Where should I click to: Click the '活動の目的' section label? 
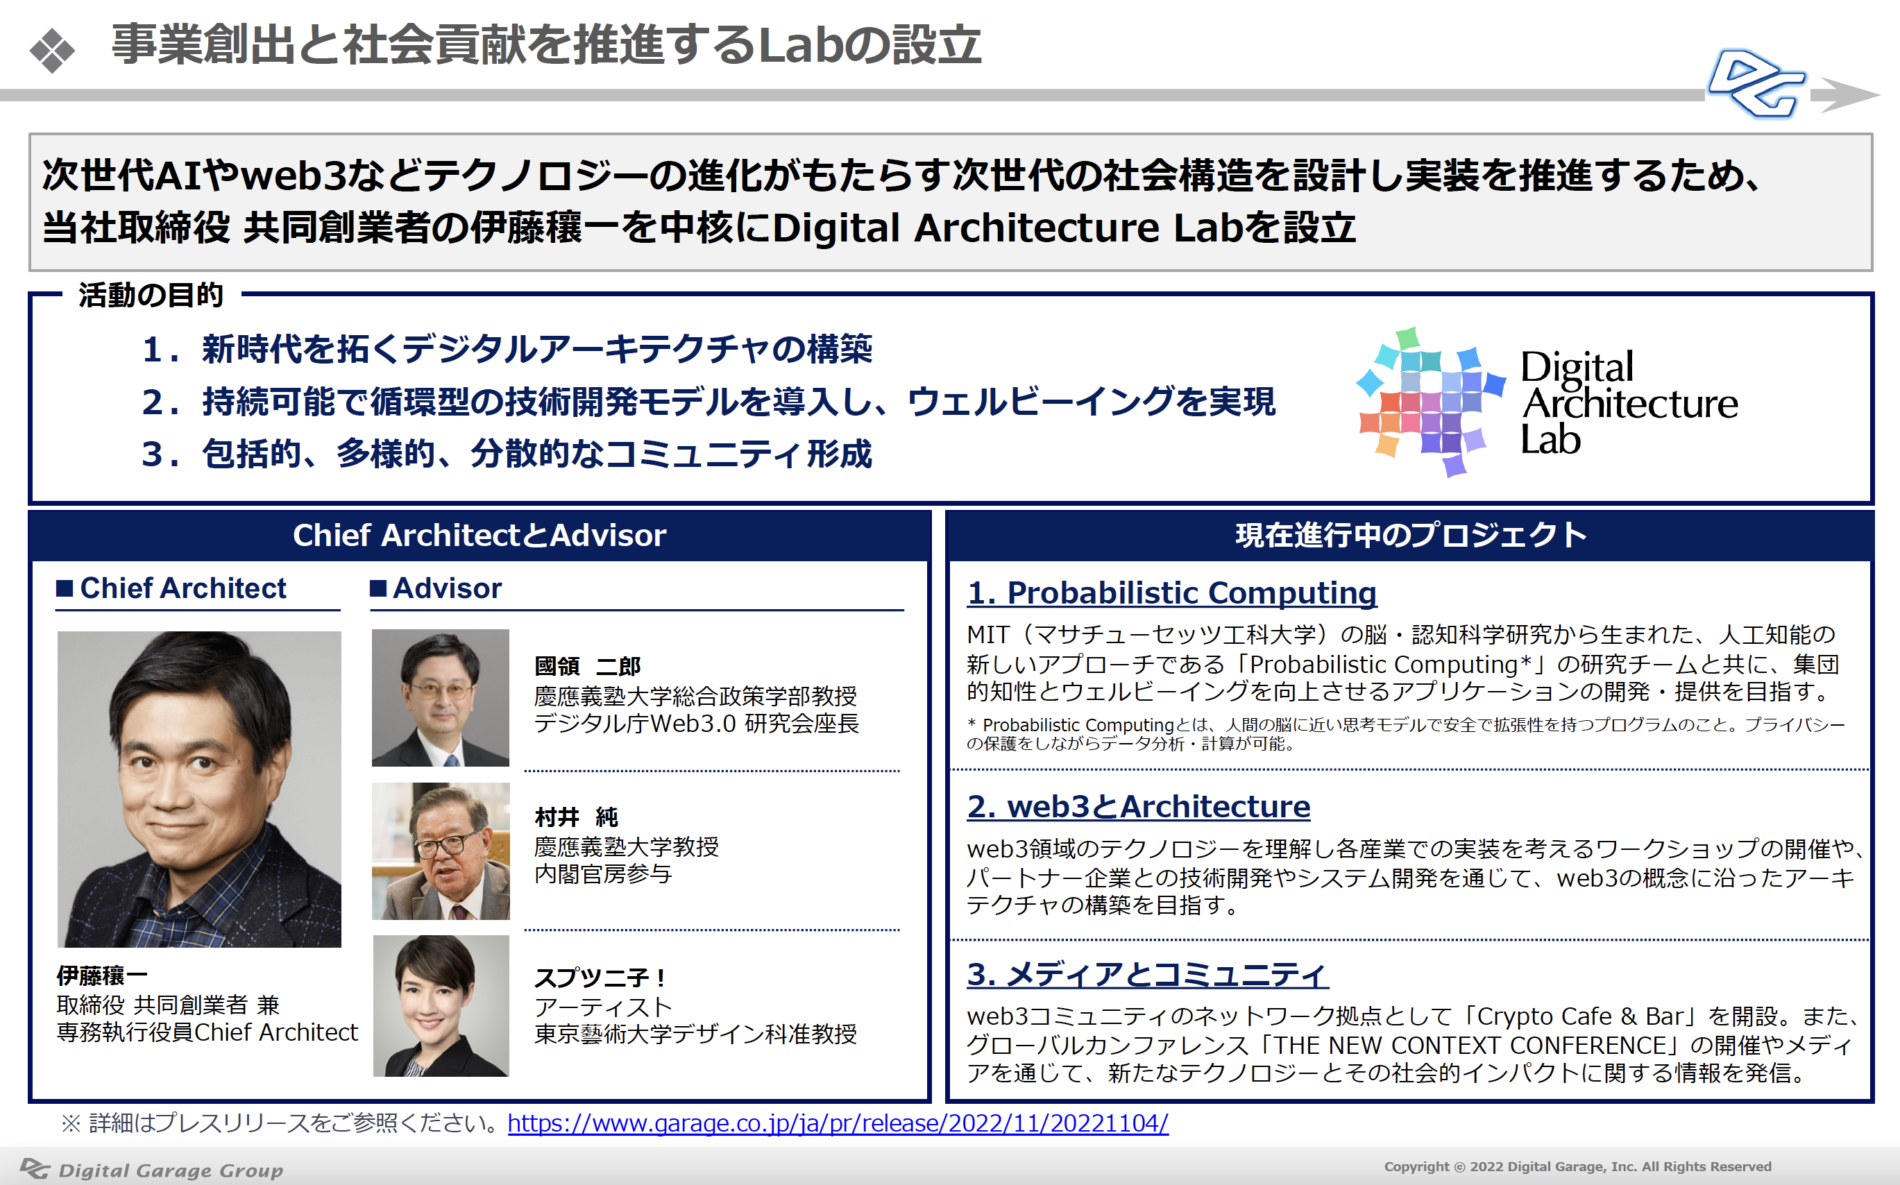coord(151,296)
